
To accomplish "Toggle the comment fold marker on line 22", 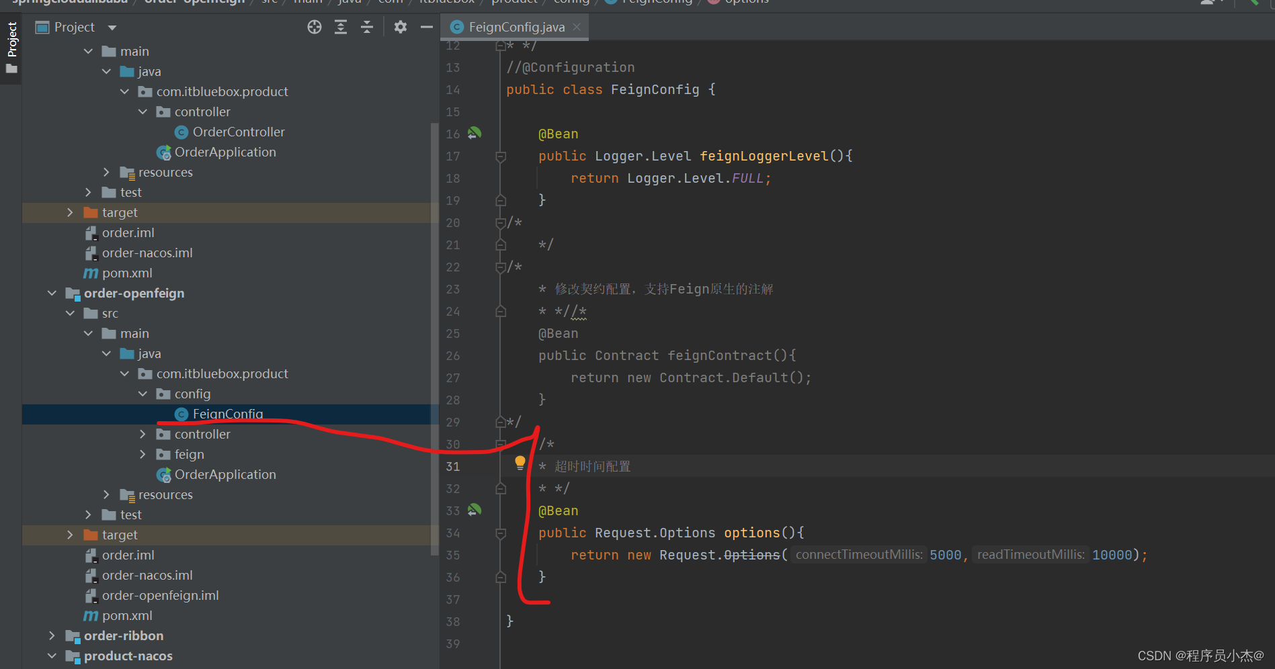I will [501, 267].
